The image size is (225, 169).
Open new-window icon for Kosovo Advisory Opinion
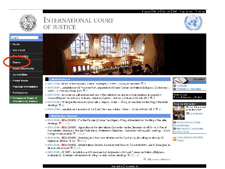tap(154, 98)
